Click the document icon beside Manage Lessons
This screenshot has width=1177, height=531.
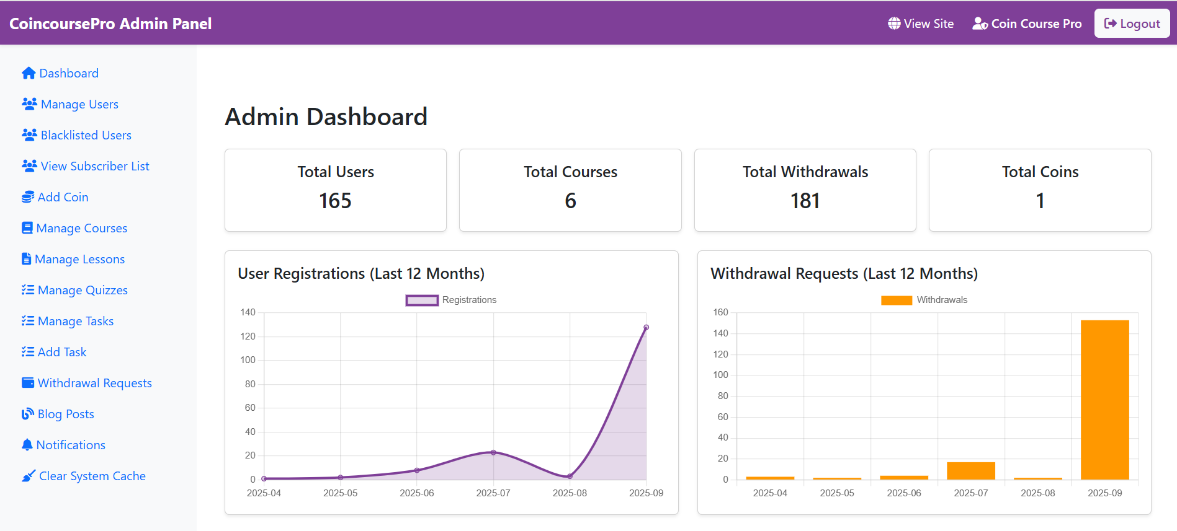[x=26, y=259]
